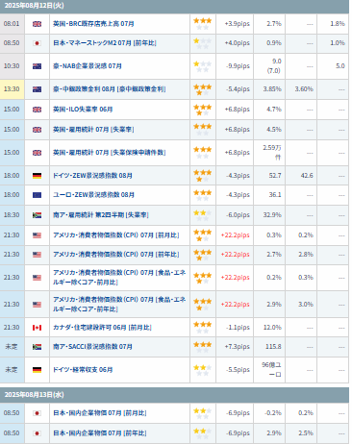This screenshot has width=352, height=444.
Task: Click the Germany flag beside ZEW景況感指数
Action: [37, 176]
